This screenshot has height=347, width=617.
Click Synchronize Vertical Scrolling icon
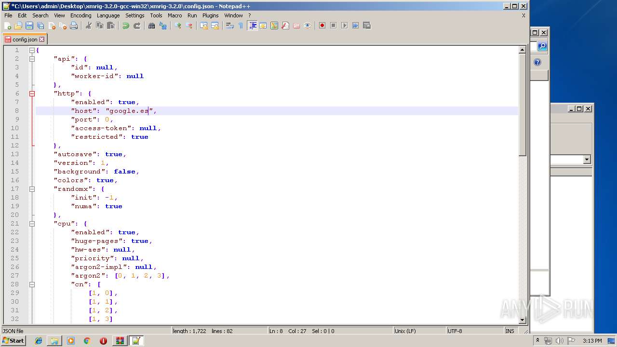(x=204, y=26)
